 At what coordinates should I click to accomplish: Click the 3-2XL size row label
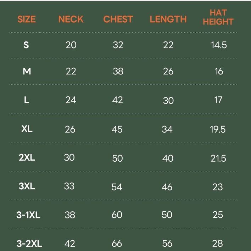pos(29,244)
